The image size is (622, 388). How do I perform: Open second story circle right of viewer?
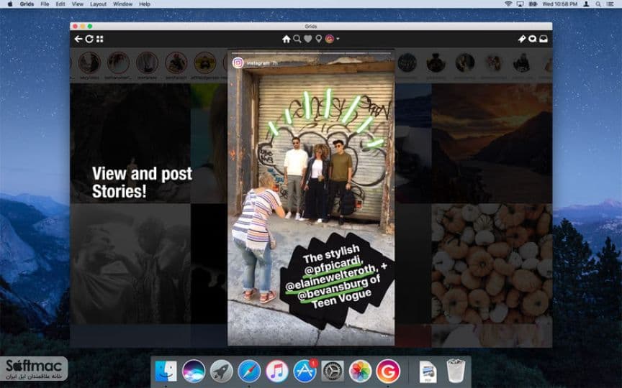tap(436, 63)
